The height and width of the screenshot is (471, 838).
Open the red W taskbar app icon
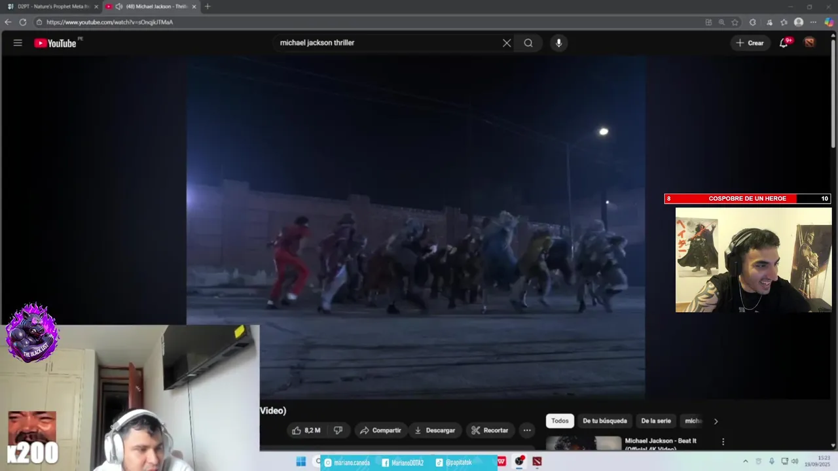(501, 462)
